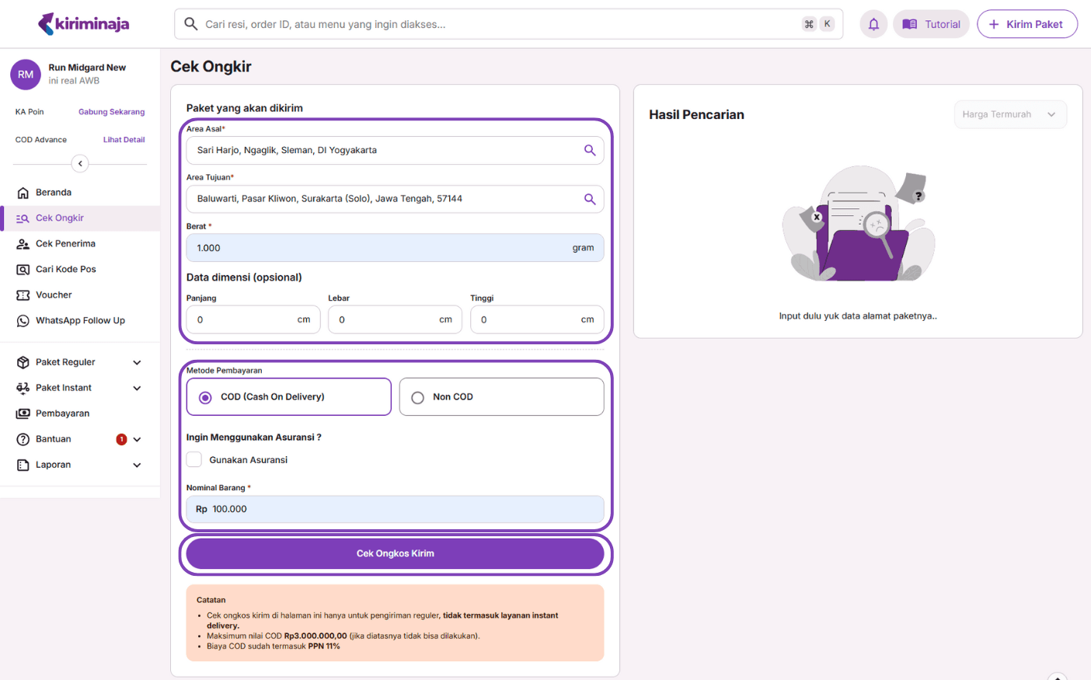Screen dimensions: 1091x680
Task: Click the Kirim Paket button
Action: point(1027,24)
